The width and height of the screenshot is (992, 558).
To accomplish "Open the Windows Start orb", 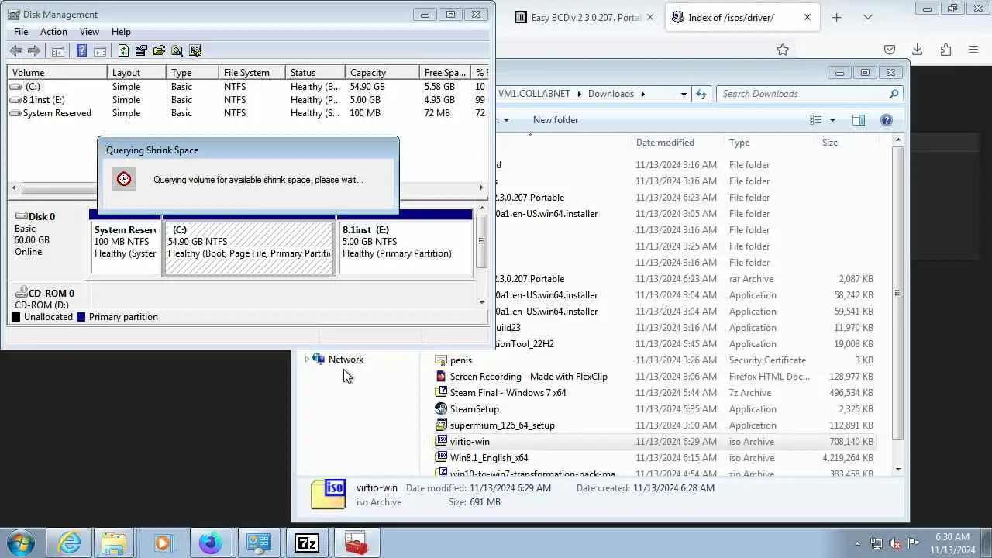I will tap(21, 543).
